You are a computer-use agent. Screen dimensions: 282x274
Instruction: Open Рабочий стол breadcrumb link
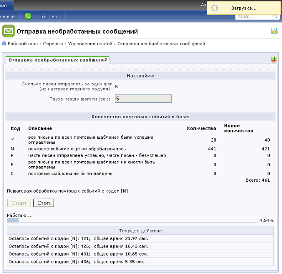pyautogui.click(x=22, y=44)
